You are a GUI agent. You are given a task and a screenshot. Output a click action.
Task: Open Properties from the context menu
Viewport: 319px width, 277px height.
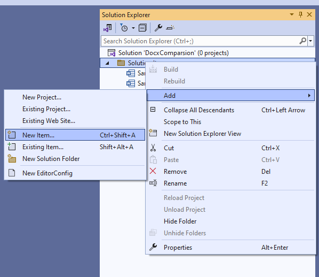coord(230,248)
